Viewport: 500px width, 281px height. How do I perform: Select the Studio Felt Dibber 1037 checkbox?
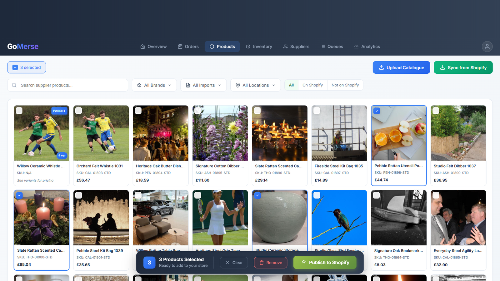coord(436,111)
